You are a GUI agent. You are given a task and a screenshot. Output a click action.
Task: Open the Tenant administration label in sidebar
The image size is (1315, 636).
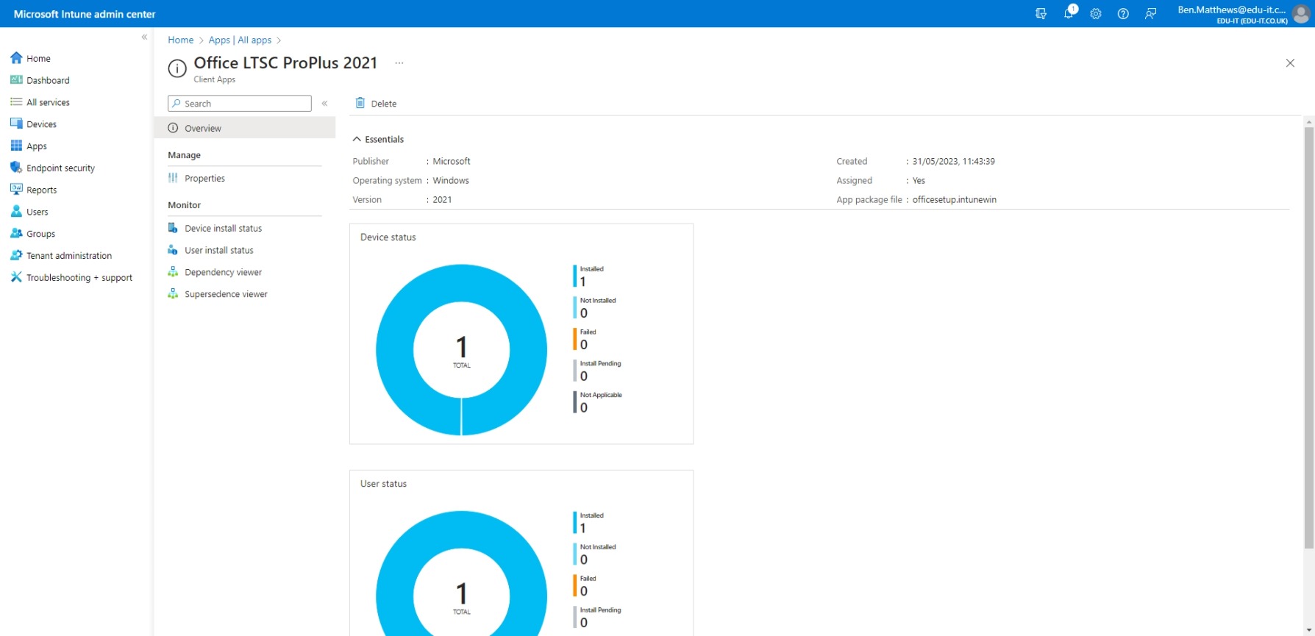pos(69,256)
